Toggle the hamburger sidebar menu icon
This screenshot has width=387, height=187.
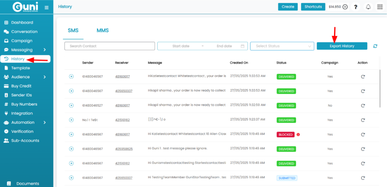pos(46,8)
